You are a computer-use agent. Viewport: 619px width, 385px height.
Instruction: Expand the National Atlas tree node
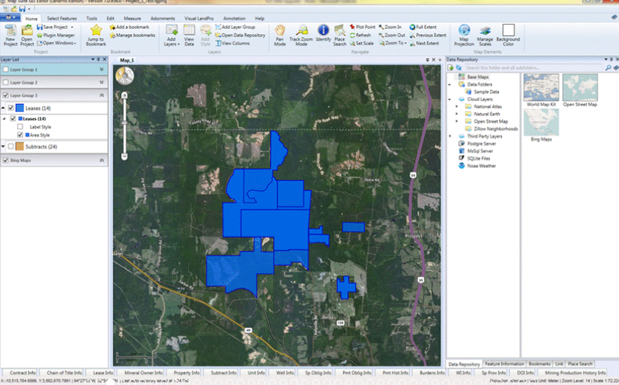coord(457,106)
